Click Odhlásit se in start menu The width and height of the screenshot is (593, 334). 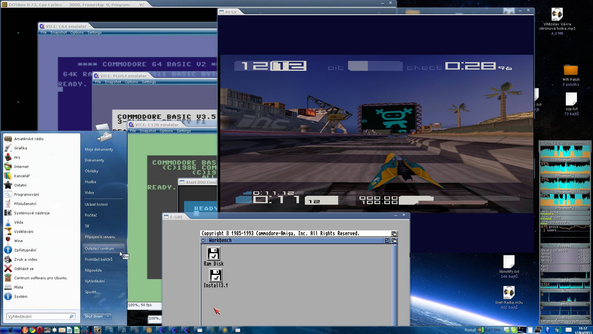point(42,269)
